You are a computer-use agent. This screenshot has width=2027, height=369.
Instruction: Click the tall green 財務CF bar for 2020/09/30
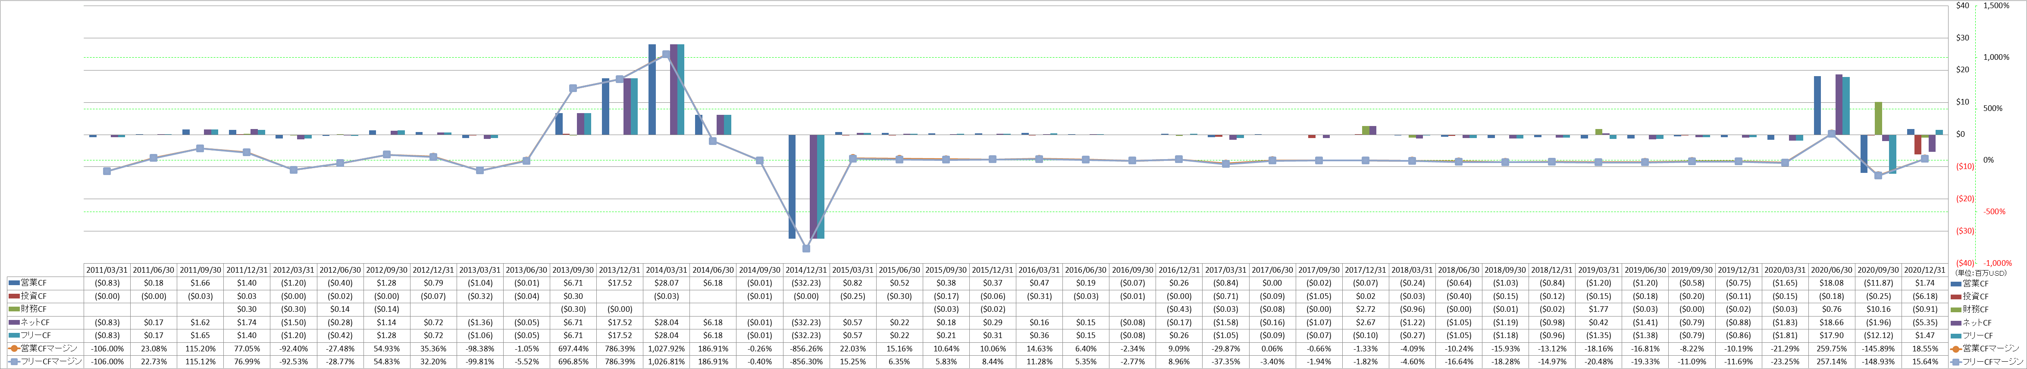pyautogui.click(x=1878, y=118)
